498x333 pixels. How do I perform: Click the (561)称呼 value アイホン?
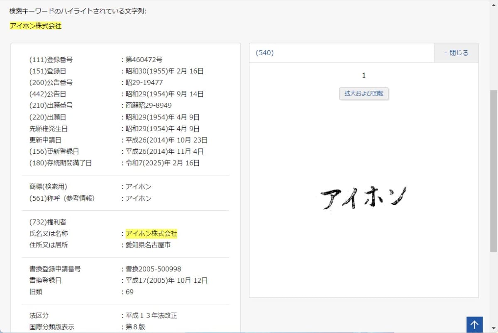point(139,198)
